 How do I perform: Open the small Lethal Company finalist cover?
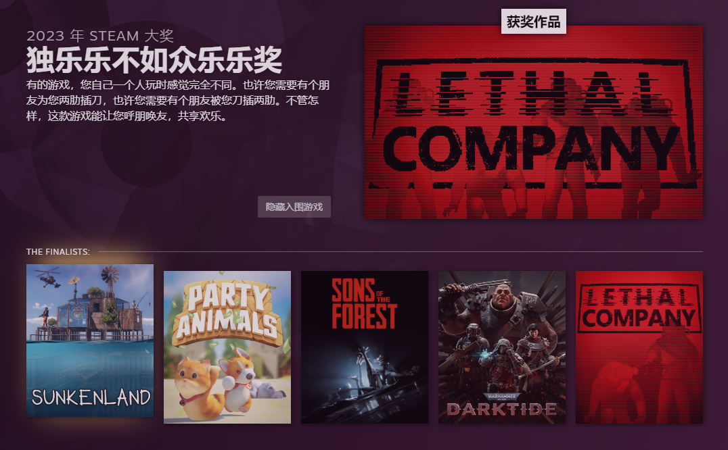[x=639, y=347]
